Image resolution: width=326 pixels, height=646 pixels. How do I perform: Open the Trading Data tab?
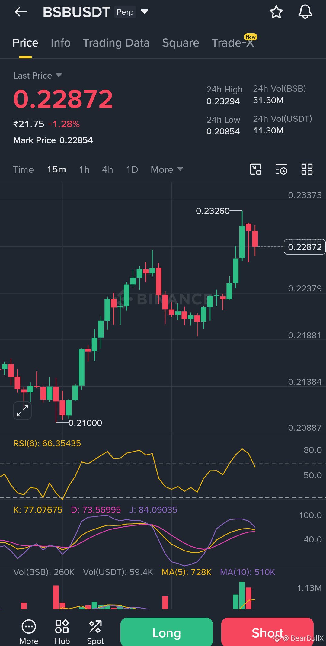[x=116, y=43]
